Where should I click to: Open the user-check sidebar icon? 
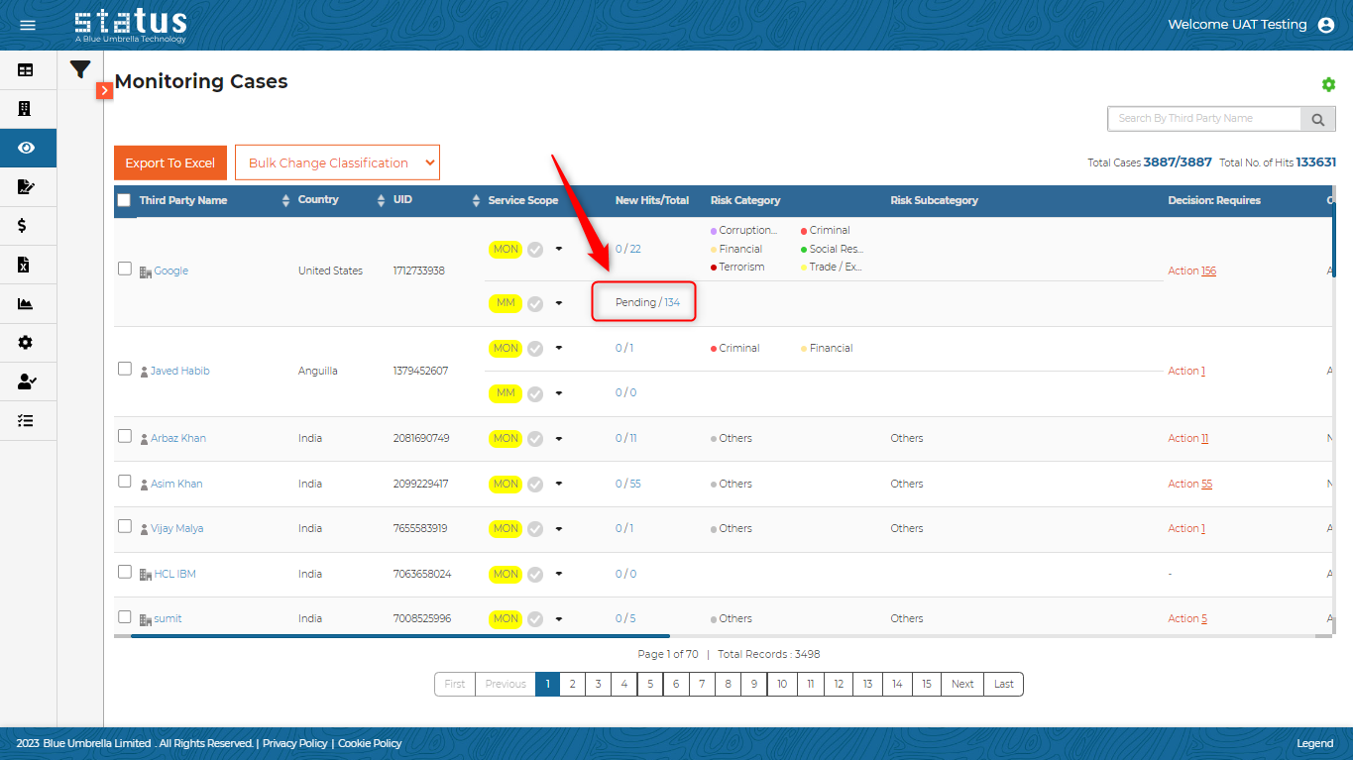27,381
